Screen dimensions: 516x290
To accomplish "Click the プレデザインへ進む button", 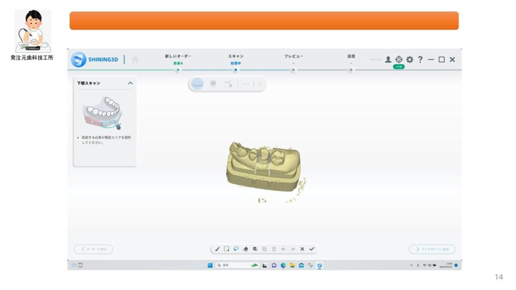I will (x=432, y=249).
